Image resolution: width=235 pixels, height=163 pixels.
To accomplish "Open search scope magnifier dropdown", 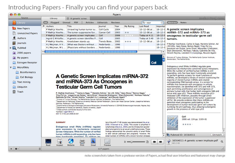I will click(x=144, y=23).
